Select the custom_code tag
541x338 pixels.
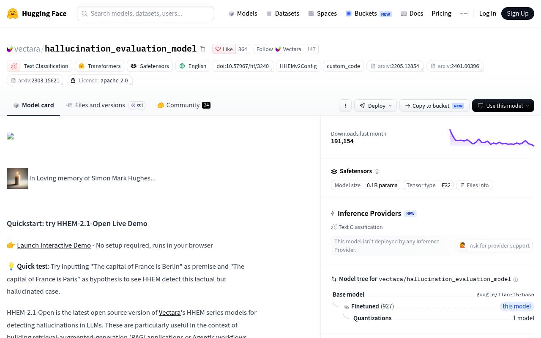pyautogui.click(x=343, y=66)
